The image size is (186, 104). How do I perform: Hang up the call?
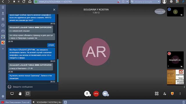96,94
